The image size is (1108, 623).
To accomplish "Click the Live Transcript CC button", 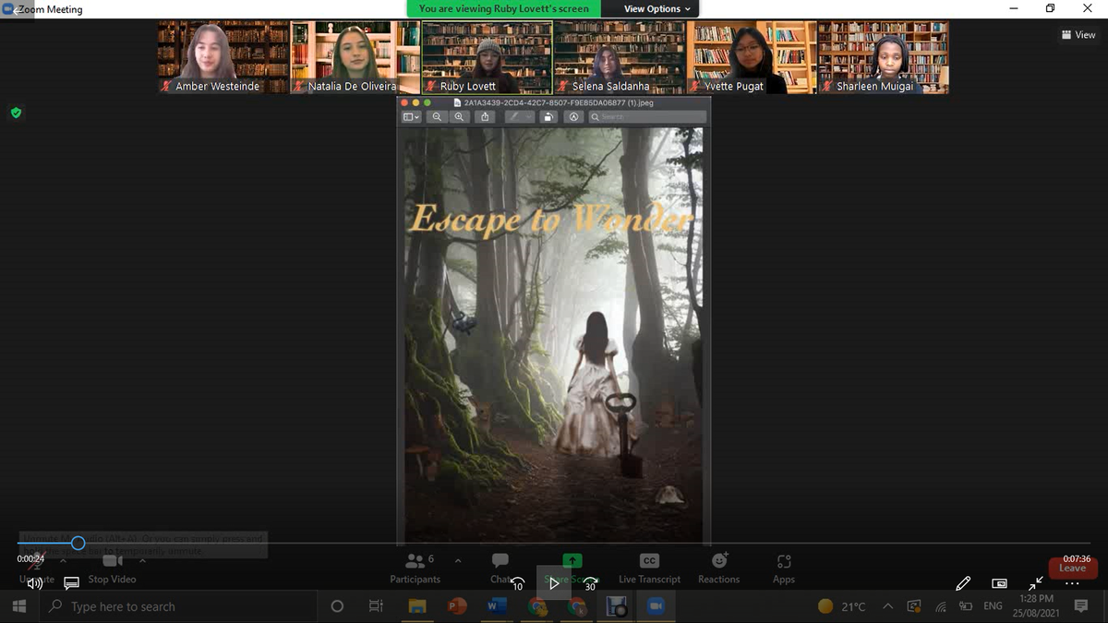I will pyautogui.click(x=649, y=567).
